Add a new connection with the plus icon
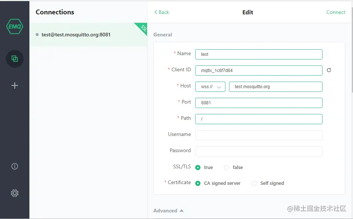353x219 pixels. tap(15, 86)
